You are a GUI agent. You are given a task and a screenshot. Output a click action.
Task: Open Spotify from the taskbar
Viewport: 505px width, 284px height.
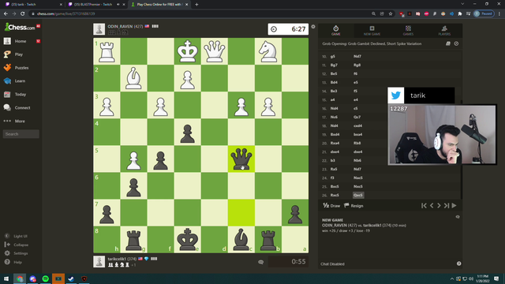[46, 278]
